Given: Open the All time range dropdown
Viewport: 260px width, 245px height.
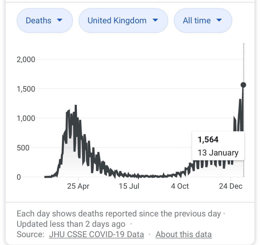Looking at the screenshot, I should tap(202, 21).
